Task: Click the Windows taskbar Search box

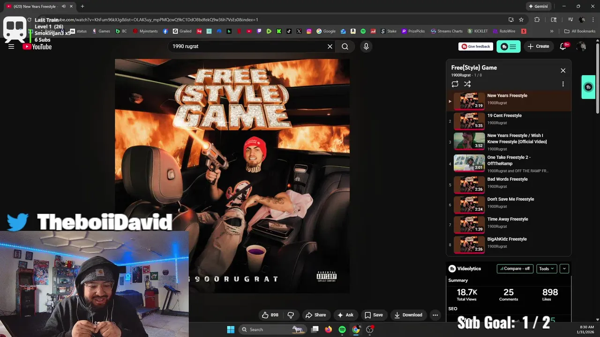Action: [x=272, y=330]
